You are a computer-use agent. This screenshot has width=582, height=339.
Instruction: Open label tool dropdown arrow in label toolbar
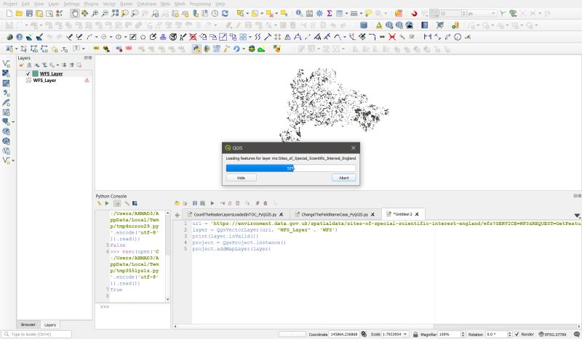(16, 49)
